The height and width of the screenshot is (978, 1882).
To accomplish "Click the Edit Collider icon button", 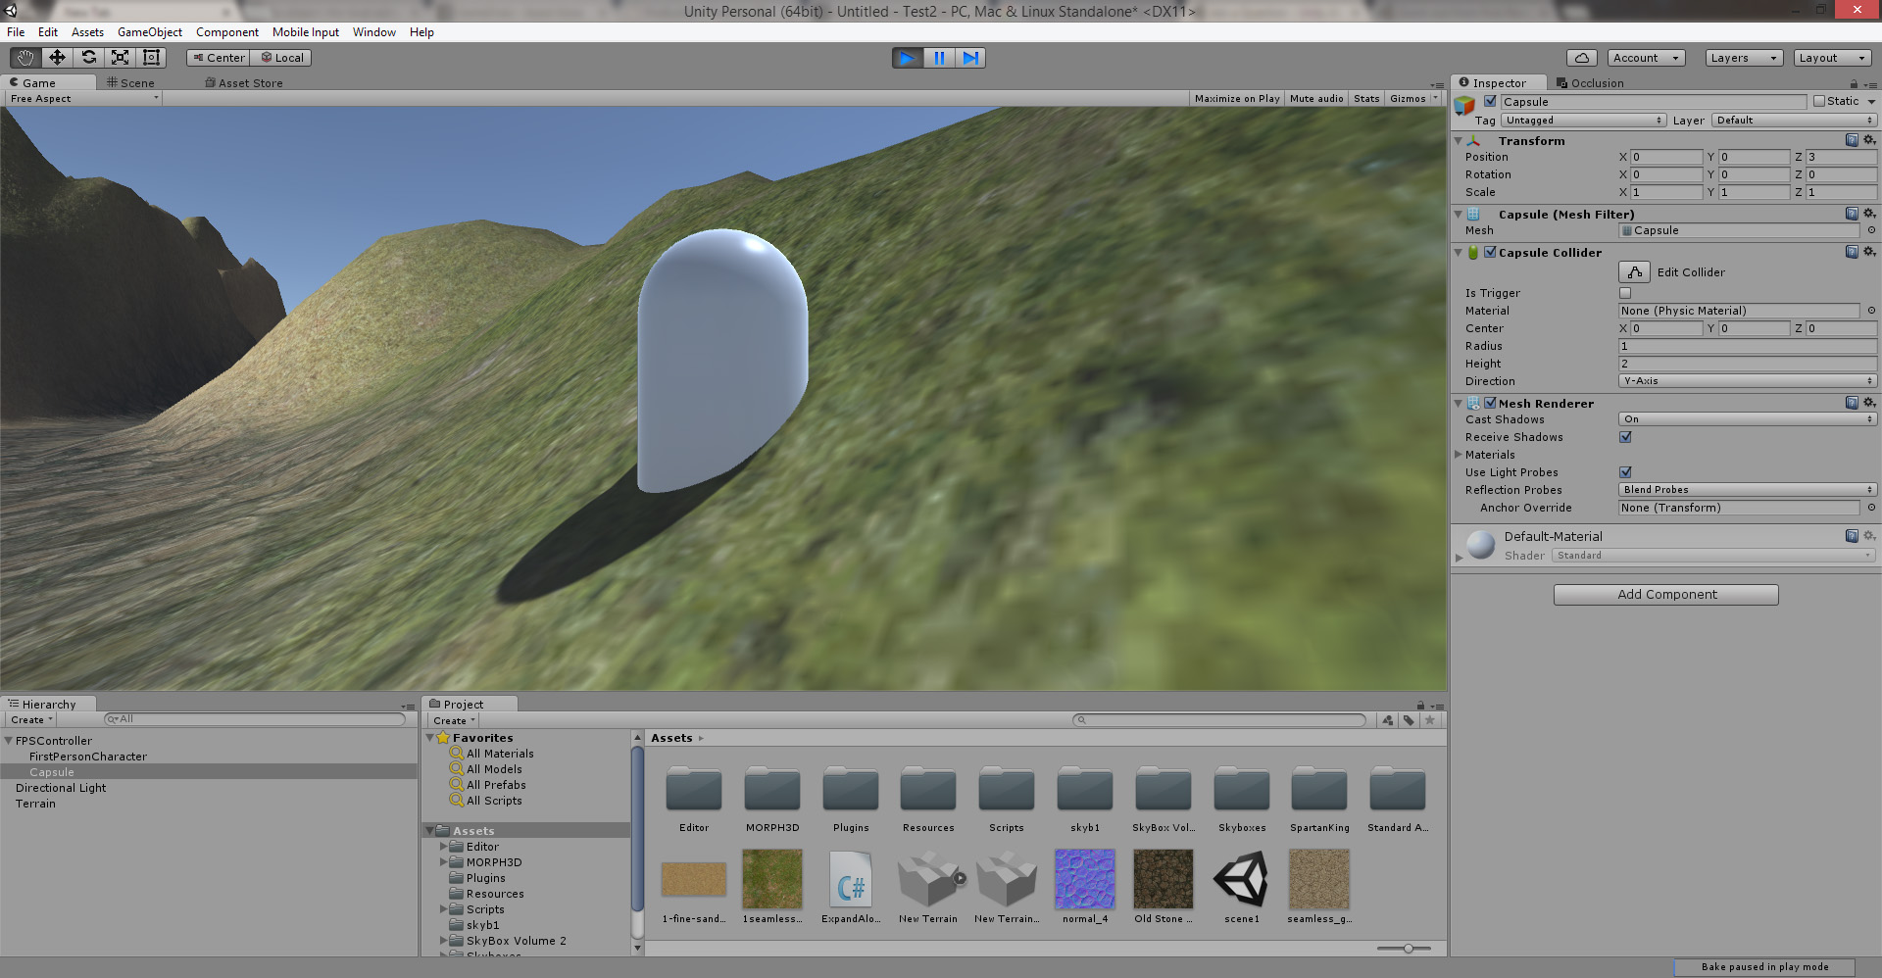I will 1634,272.
